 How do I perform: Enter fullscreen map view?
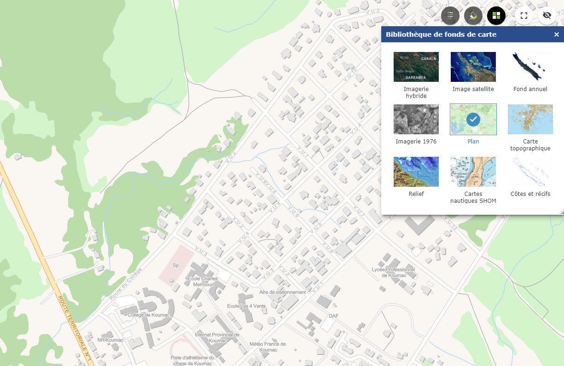pos(524,15)
